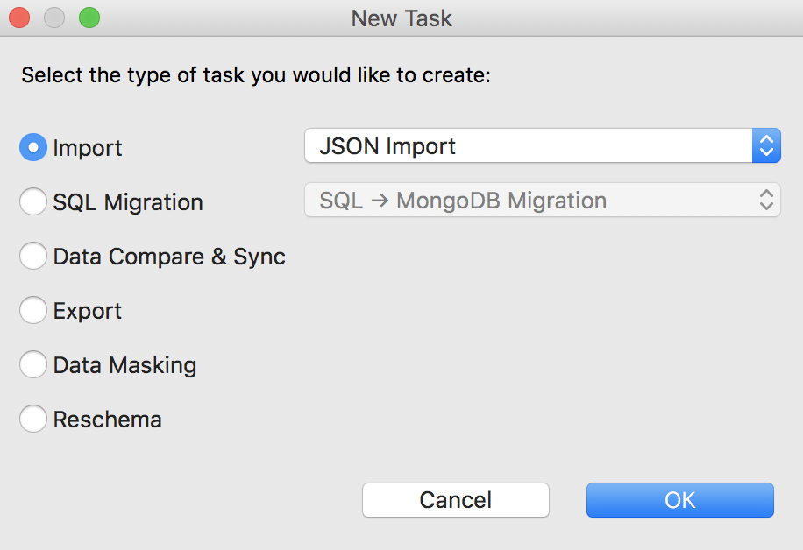This screenshot has width=803, height=550.
Task: Select the Data Compare & Sync option
Action: (x=33, y=256)
